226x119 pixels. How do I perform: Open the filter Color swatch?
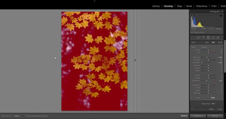[213, 97]
